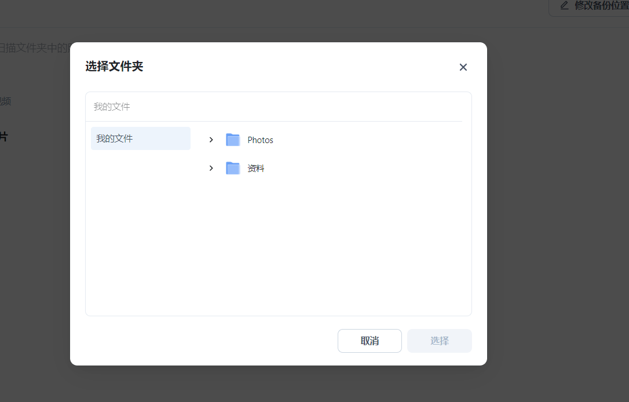
Task: Click the bold 片 heading at left edge
Action: [x=3, y=137]
